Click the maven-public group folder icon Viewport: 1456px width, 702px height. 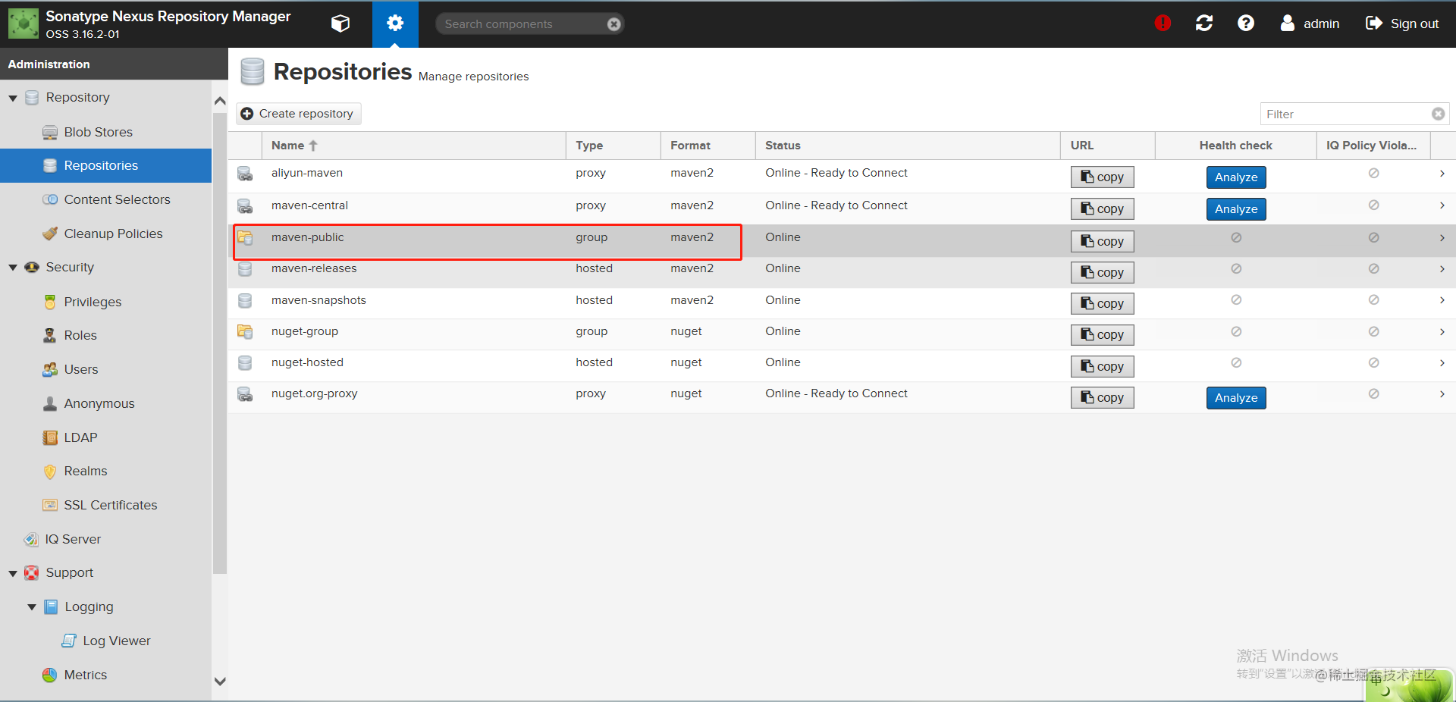pyautogui.click(x=245, y=238)
